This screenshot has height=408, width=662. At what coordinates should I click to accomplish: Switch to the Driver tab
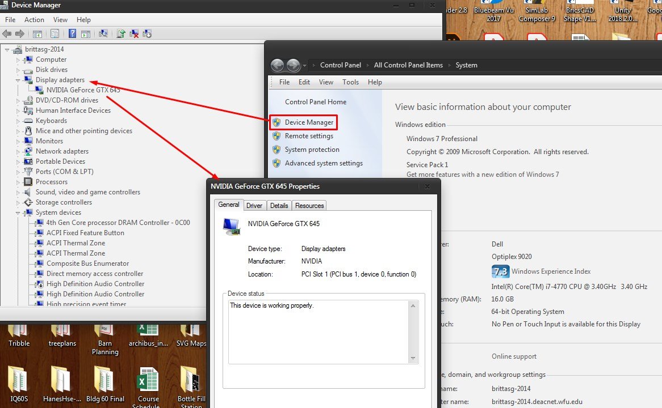(x=254, y=205)
